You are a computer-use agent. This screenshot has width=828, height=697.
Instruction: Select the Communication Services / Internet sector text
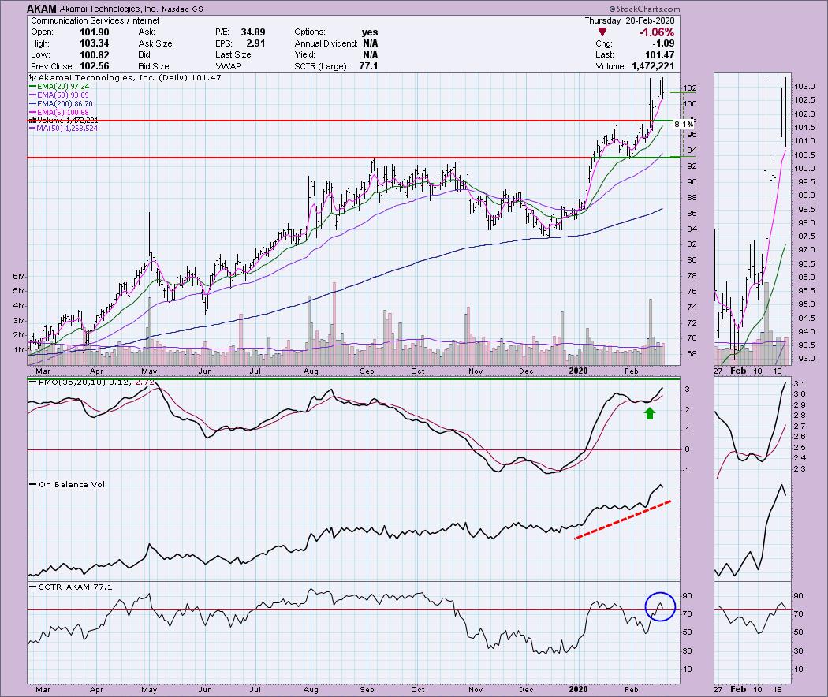[95, 20]
